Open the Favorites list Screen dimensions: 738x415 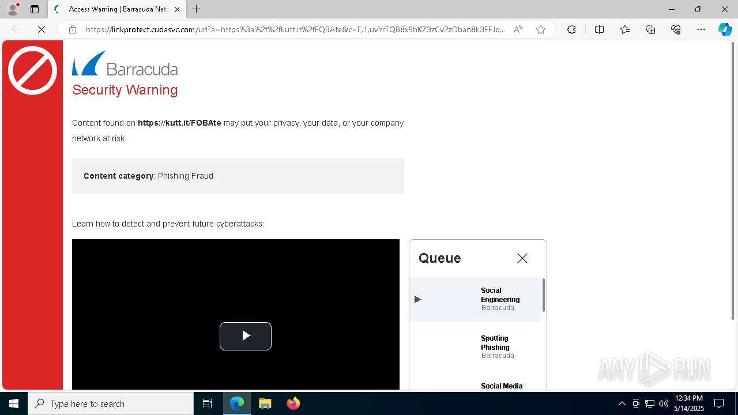(625, 29)
